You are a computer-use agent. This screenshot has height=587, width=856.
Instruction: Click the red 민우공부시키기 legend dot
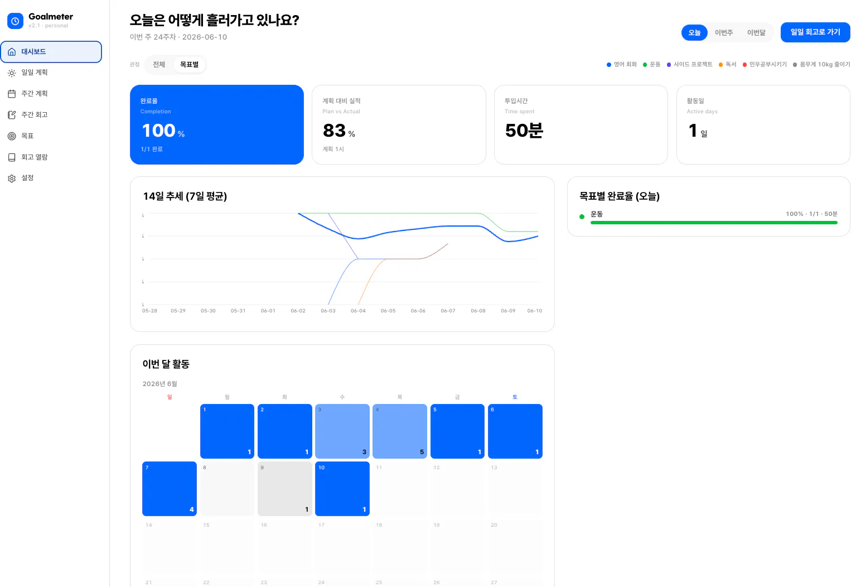744,65
